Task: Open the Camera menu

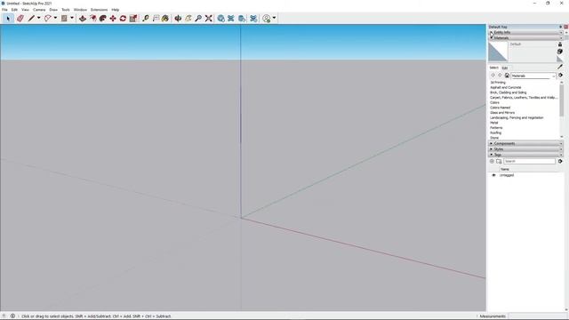Action: click(x=39, y=10)
